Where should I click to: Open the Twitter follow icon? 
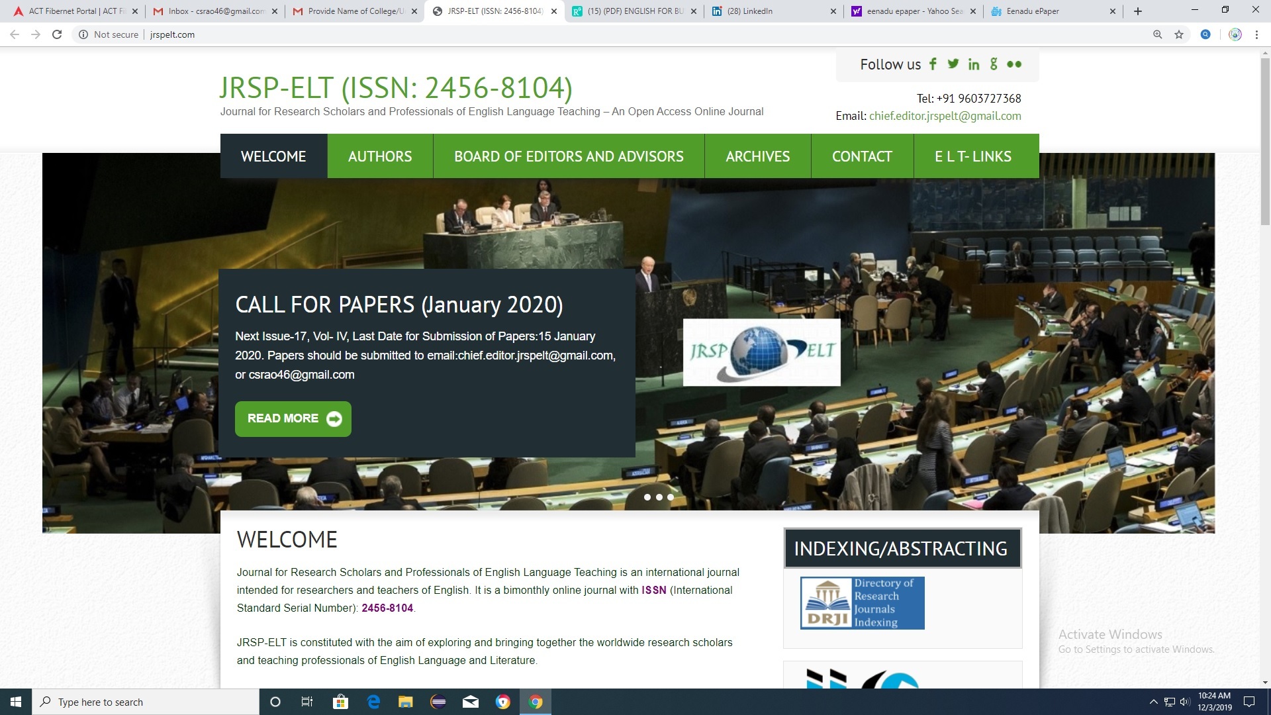[x=953, y=64]
